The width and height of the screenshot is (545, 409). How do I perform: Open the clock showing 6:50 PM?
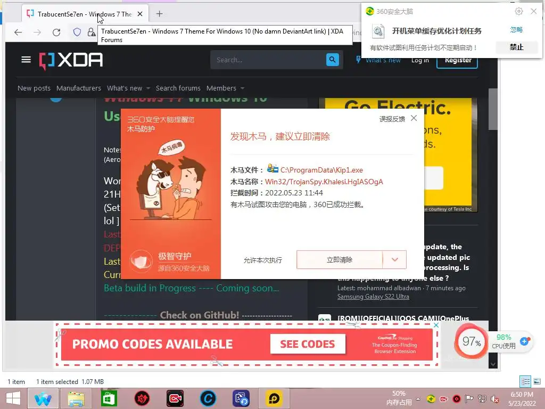pos(522,399)
